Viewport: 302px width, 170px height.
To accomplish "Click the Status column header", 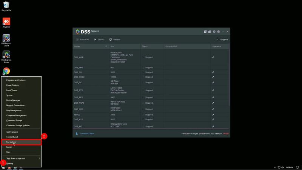I will 152,46.
